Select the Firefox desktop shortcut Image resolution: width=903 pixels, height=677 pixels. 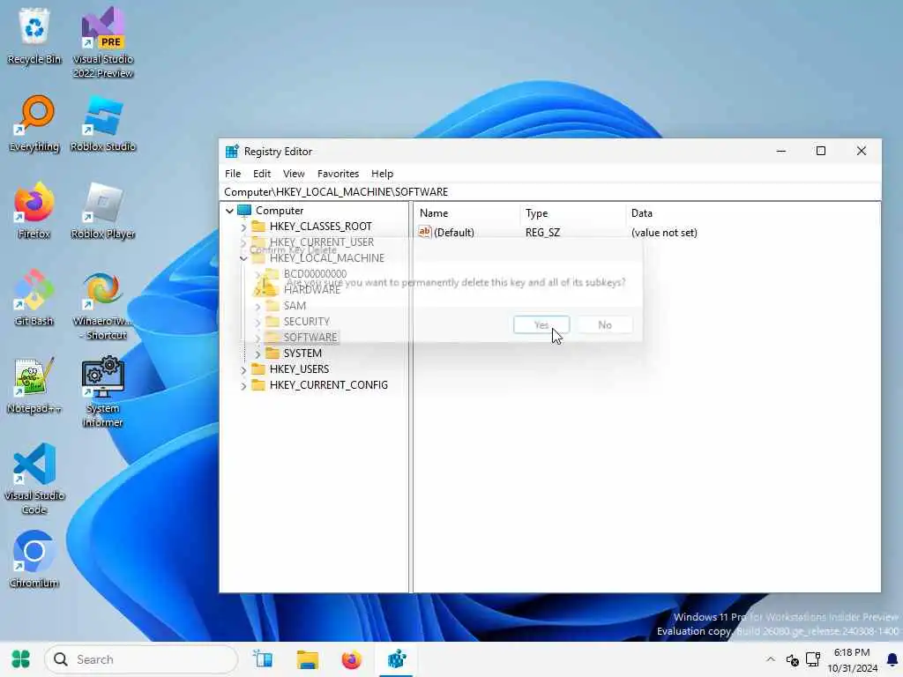(34, 211)
